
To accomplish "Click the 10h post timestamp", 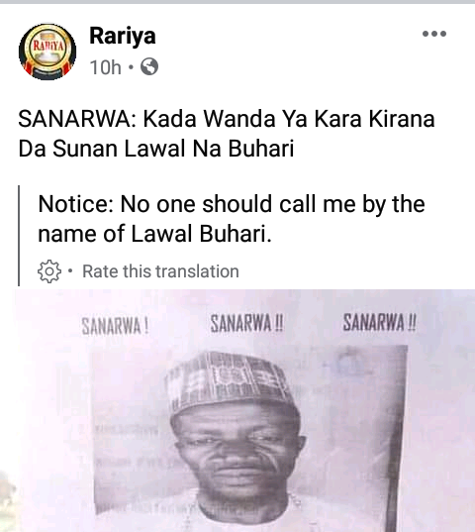I will click(x=105, y=66).
